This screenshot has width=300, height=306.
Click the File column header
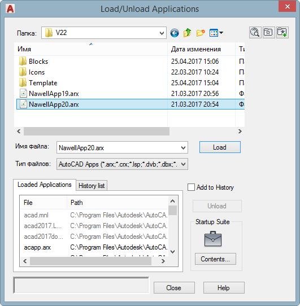pos(44,202)
